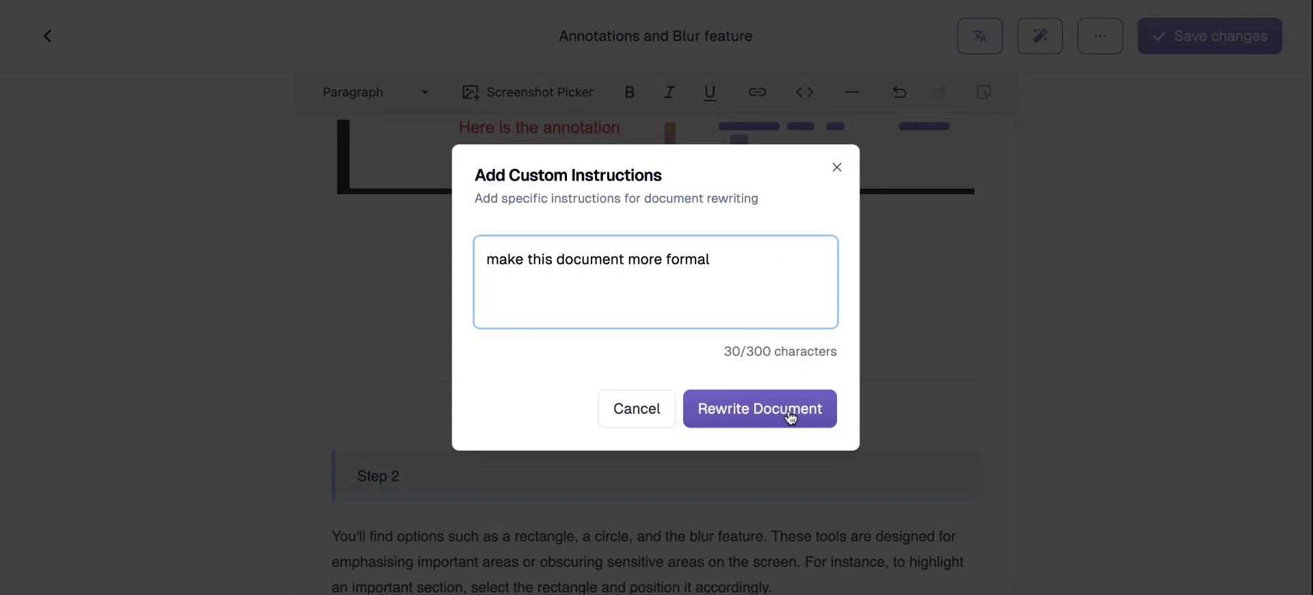The width and height of the screenshot is (1313, 595).
Task: Open the AI magic rewrite tool
Action: click(1040, 36)
